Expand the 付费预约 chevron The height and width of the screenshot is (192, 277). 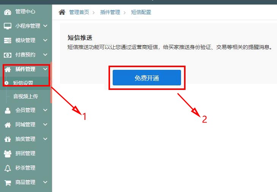click(45, 55)
